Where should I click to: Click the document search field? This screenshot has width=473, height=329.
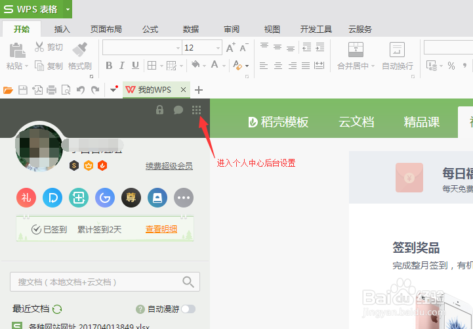[x=105, y=282]
